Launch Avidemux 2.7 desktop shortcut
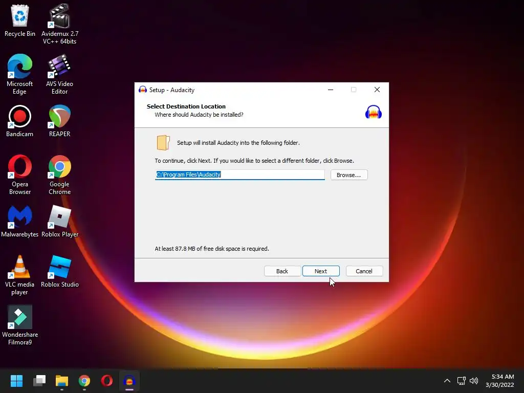This screenshot has width=524, height=393. pyautogui.click(x=59, y=24)
